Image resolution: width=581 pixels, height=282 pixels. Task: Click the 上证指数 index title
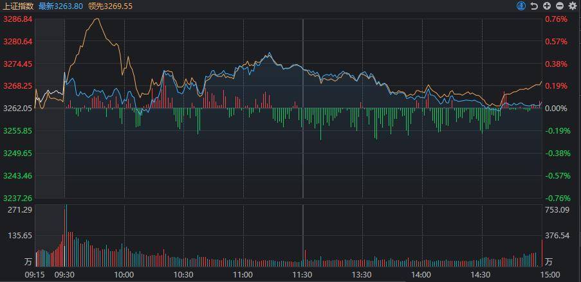click(19, 6)
